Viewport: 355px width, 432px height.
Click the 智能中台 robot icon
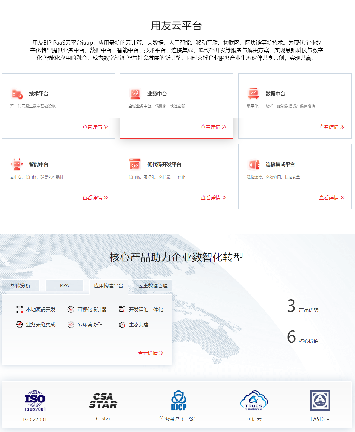(x=17, y=164)
